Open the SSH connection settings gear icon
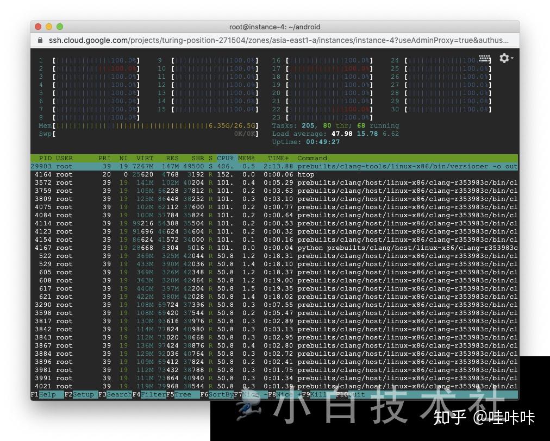This screenshot has height=441, width=550. click(x=503, y=58)
